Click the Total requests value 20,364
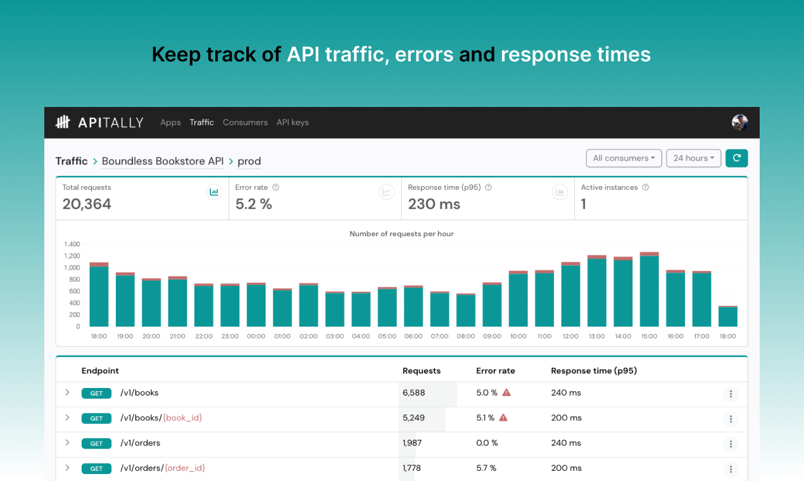 (x=87, y=204)
